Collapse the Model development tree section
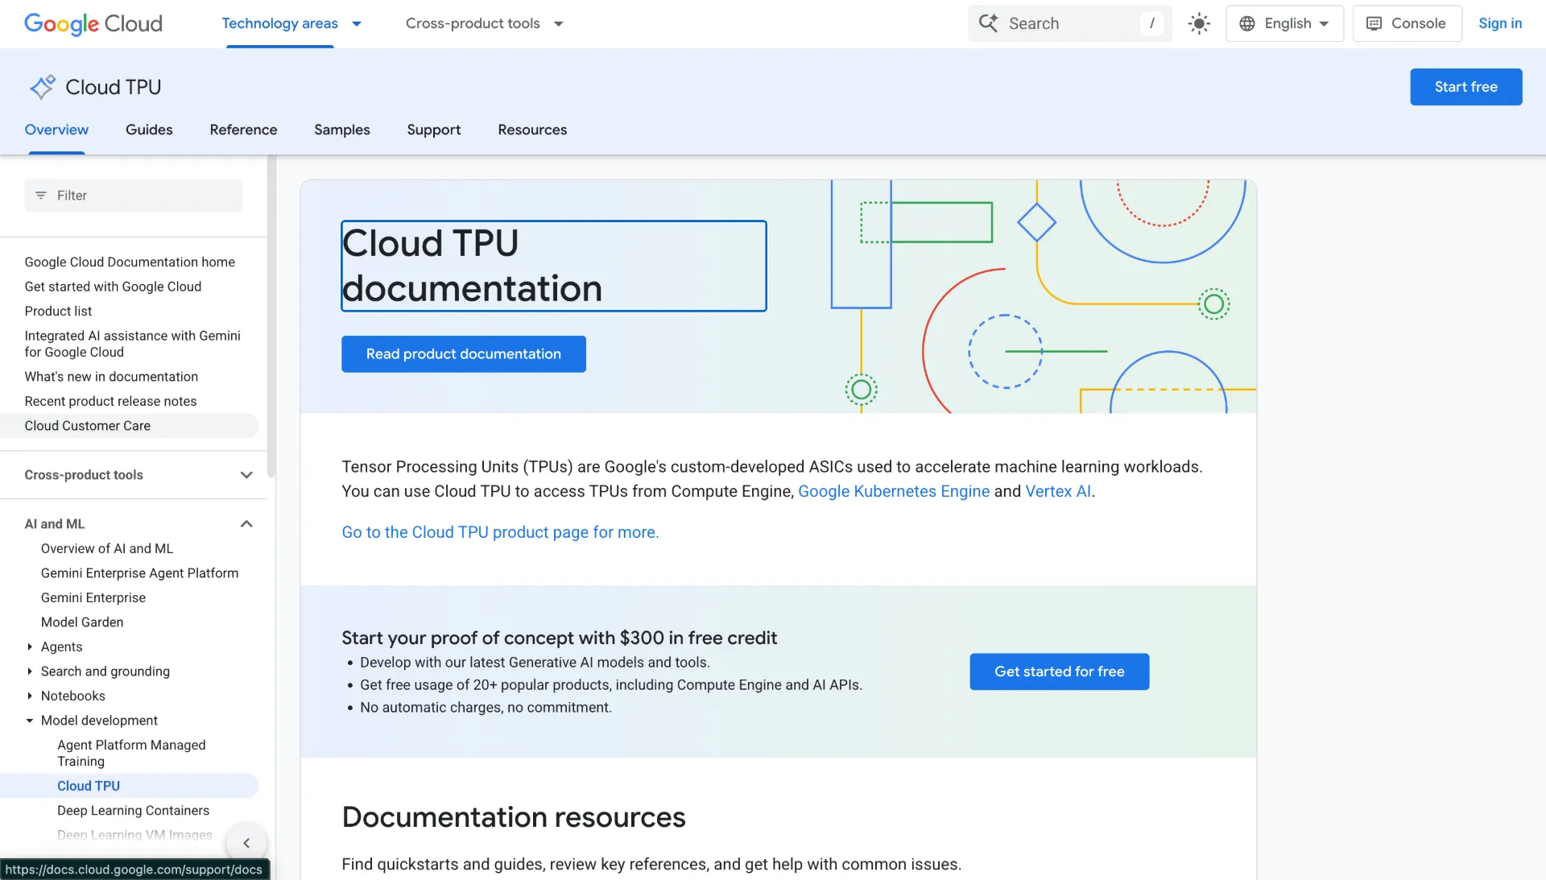Image resolution: width=1546 pixels, height=880 pixels. [30, 720]
